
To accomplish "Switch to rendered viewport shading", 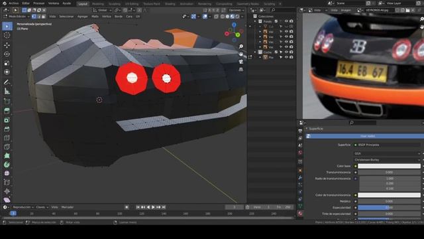I will point(237,17).
